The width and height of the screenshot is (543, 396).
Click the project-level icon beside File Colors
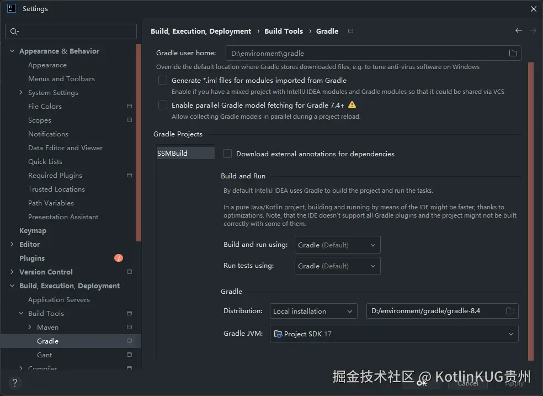[x=130, y=106]
